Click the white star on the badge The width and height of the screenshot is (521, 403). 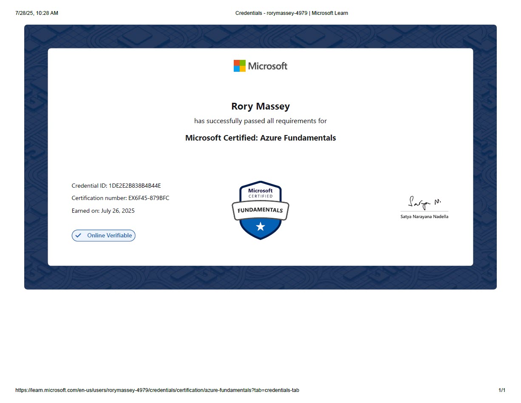(x=260, y=227)
